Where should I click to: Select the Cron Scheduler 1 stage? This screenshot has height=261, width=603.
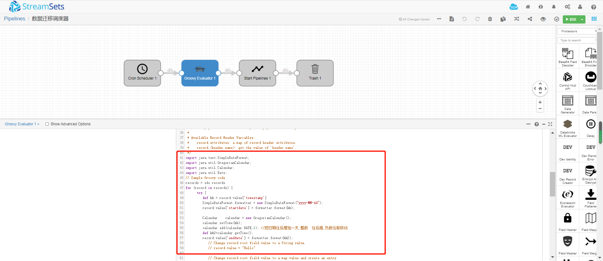coord(142,73)
